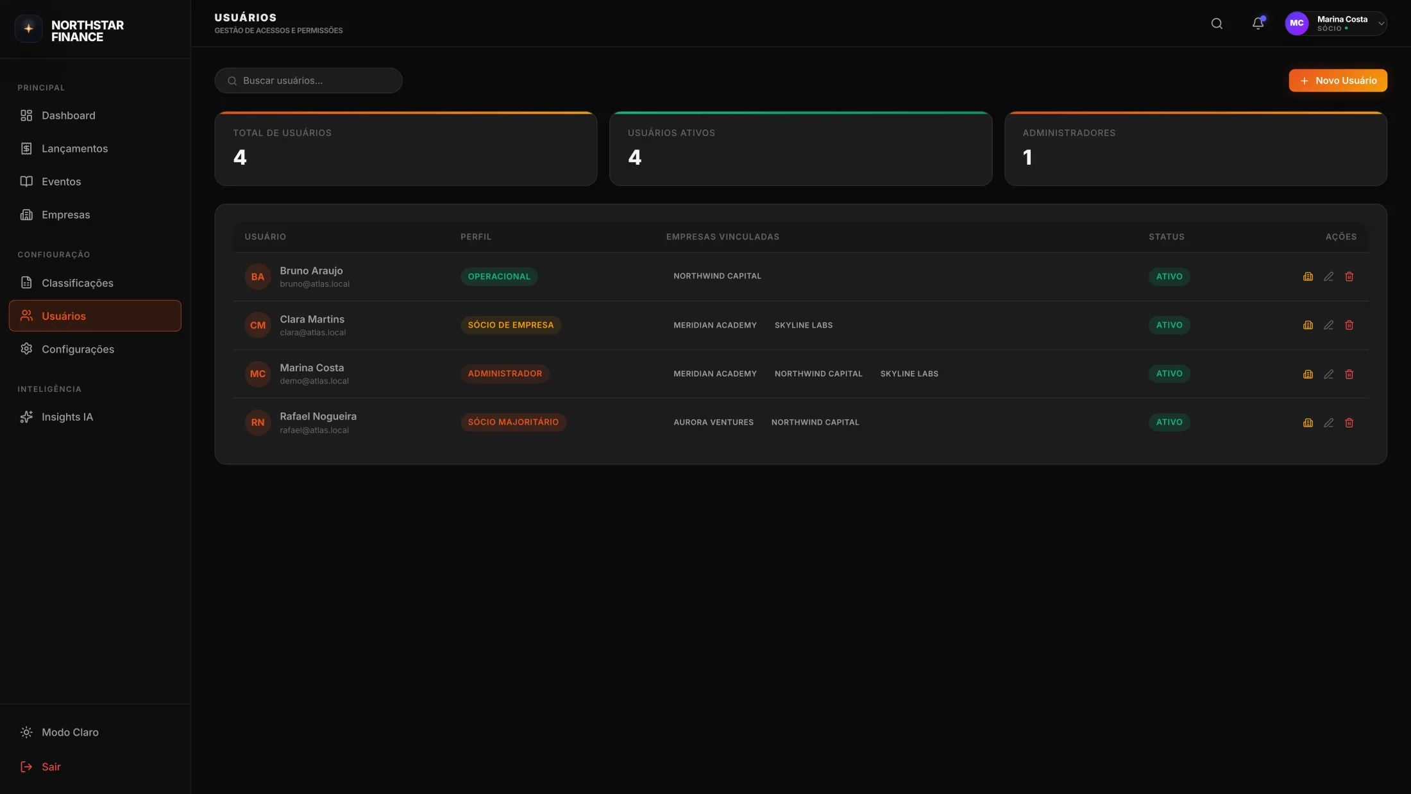Navigate to Classificações
The image size is (1411, 794).
[77, 283]
